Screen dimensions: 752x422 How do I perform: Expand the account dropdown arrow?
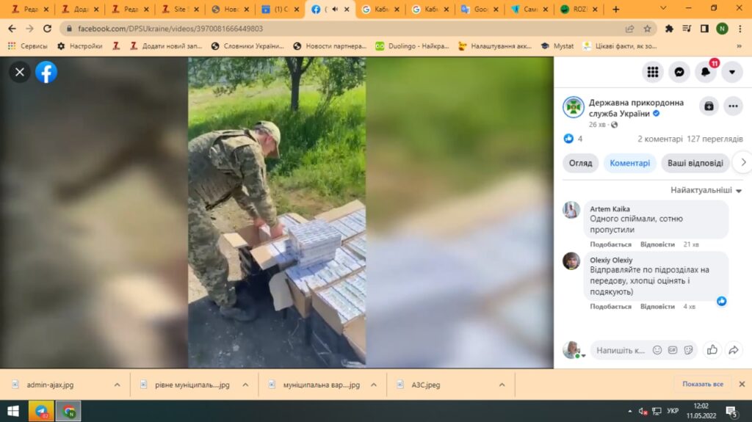coord(732,72)
